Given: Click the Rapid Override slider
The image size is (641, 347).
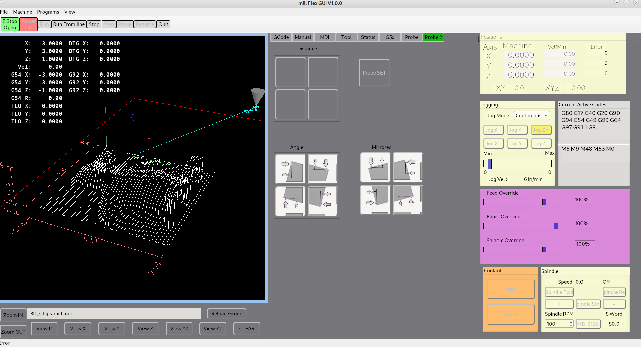Looking at the screenshot, I should coord(521,226).
